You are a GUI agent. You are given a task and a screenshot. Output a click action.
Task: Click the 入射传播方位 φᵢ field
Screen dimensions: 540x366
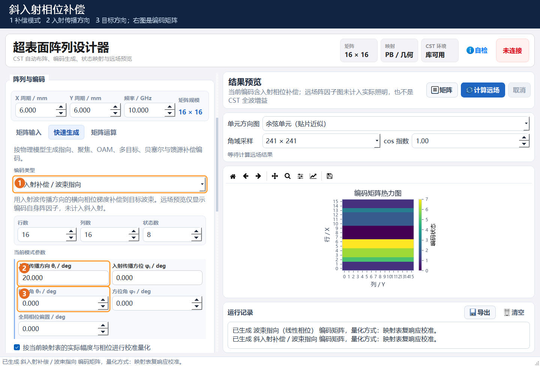coord(157,278)
